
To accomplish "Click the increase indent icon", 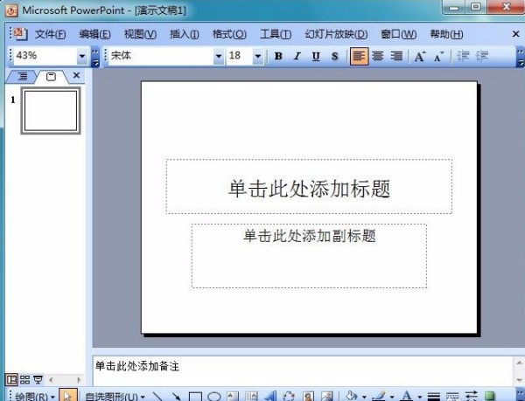I will [482, 56].
